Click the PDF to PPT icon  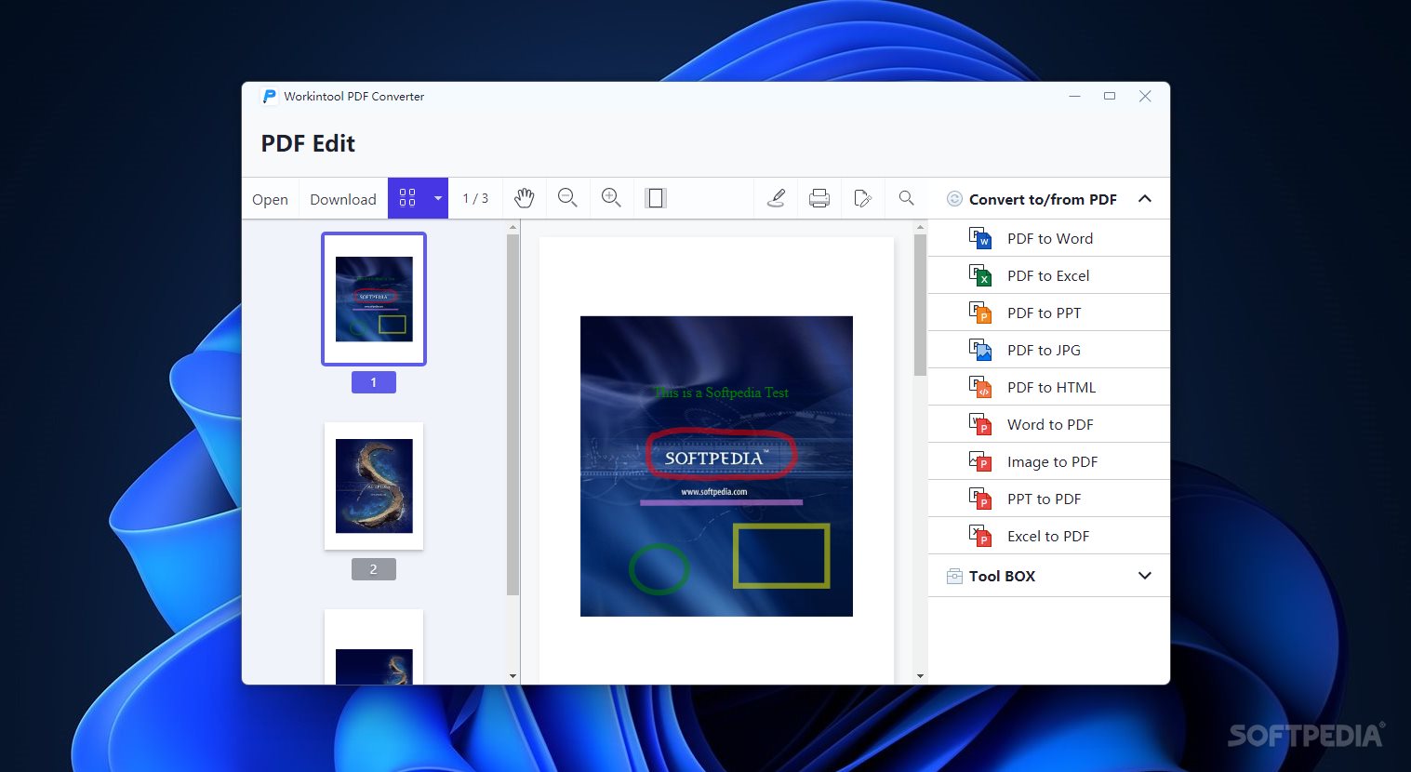pos(980,313)
